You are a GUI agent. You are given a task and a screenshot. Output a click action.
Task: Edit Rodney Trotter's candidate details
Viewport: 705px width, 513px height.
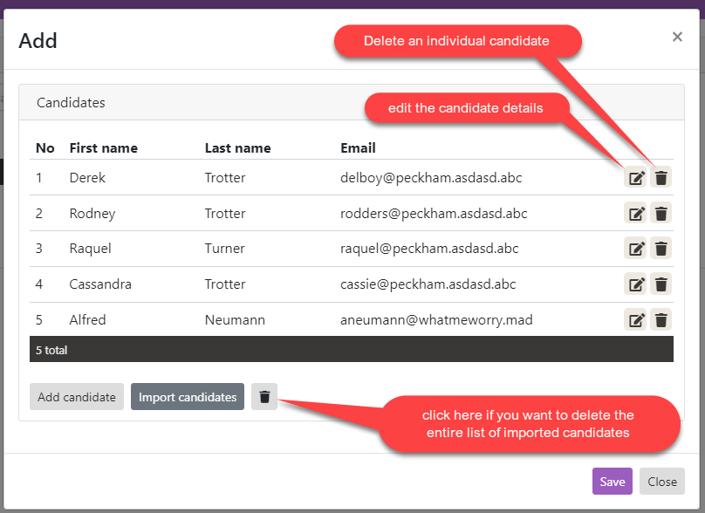(636, 214)
